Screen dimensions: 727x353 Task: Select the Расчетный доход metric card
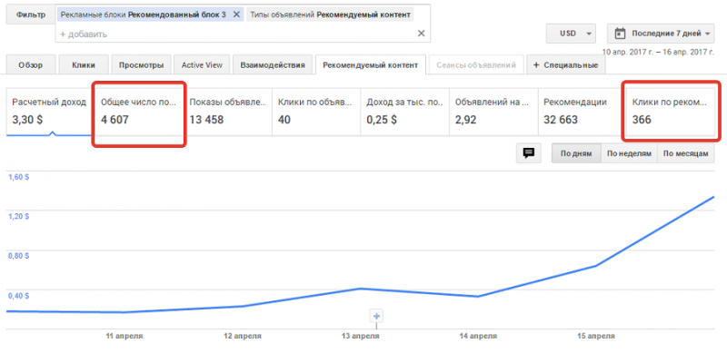51,112
